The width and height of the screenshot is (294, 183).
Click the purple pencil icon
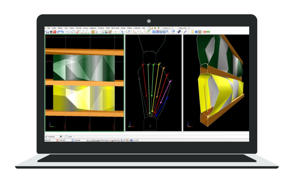(185, 32)
